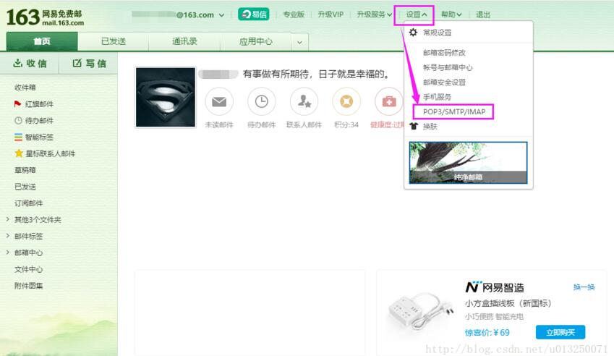Image resolution: width=614 pixels, height=356 pixels.
Task: Open 附件图集 in the sidebar
Action: (x=29, y=286)
